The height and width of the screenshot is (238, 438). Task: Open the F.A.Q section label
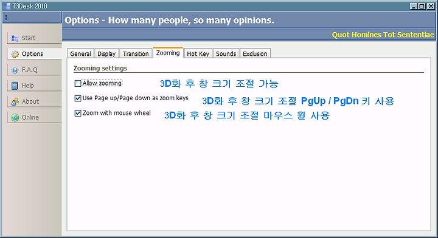coord(30,70)
